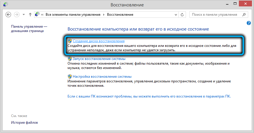254x133 pixels.
Task: Select 'Все элементы панели управления' breadcrumb
Action: point(73,15)
